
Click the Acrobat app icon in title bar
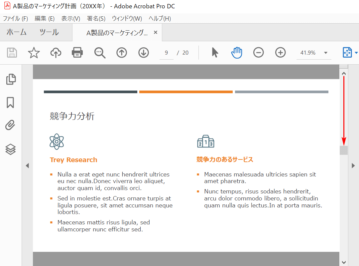point(7,6)
